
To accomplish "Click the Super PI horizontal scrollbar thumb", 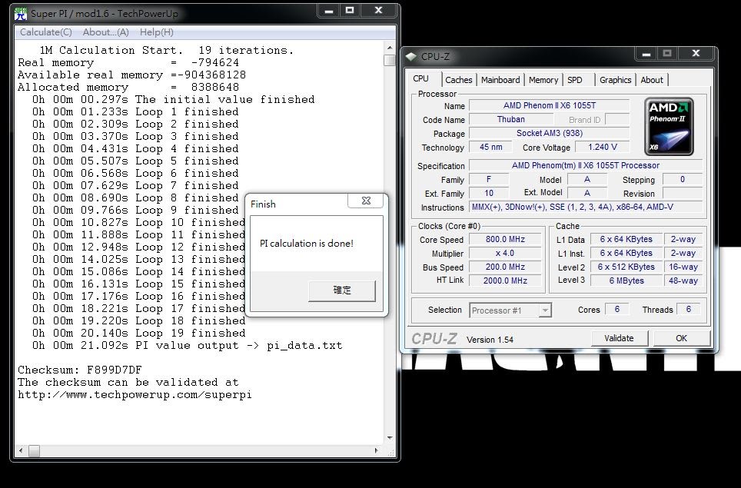I will 34,450.
